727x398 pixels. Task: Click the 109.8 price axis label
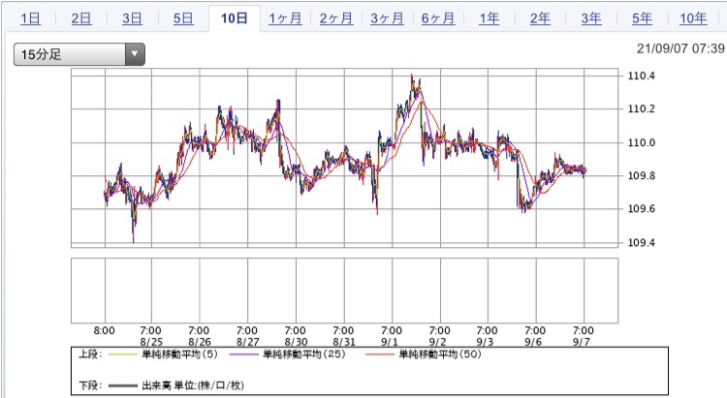point(642,176)
